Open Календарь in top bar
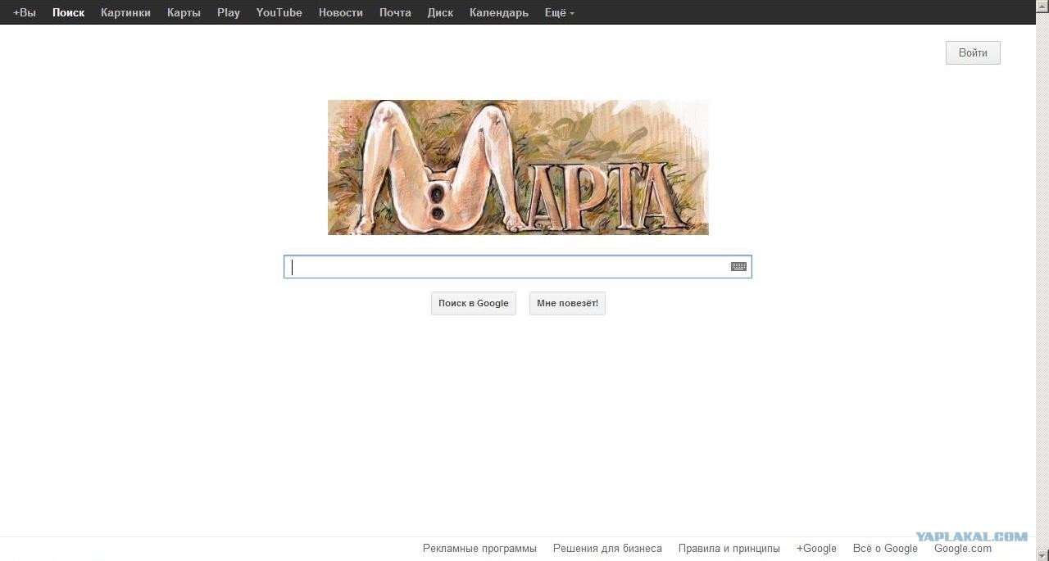This screenshot has height=561, width=1049. pos(499,12)
